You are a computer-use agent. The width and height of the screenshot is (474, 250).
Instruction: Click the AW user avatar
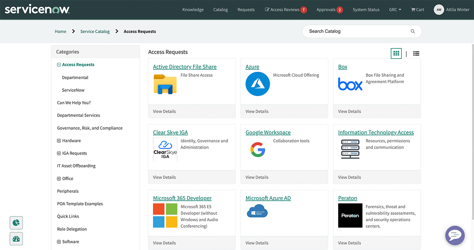tap(439, 9)
